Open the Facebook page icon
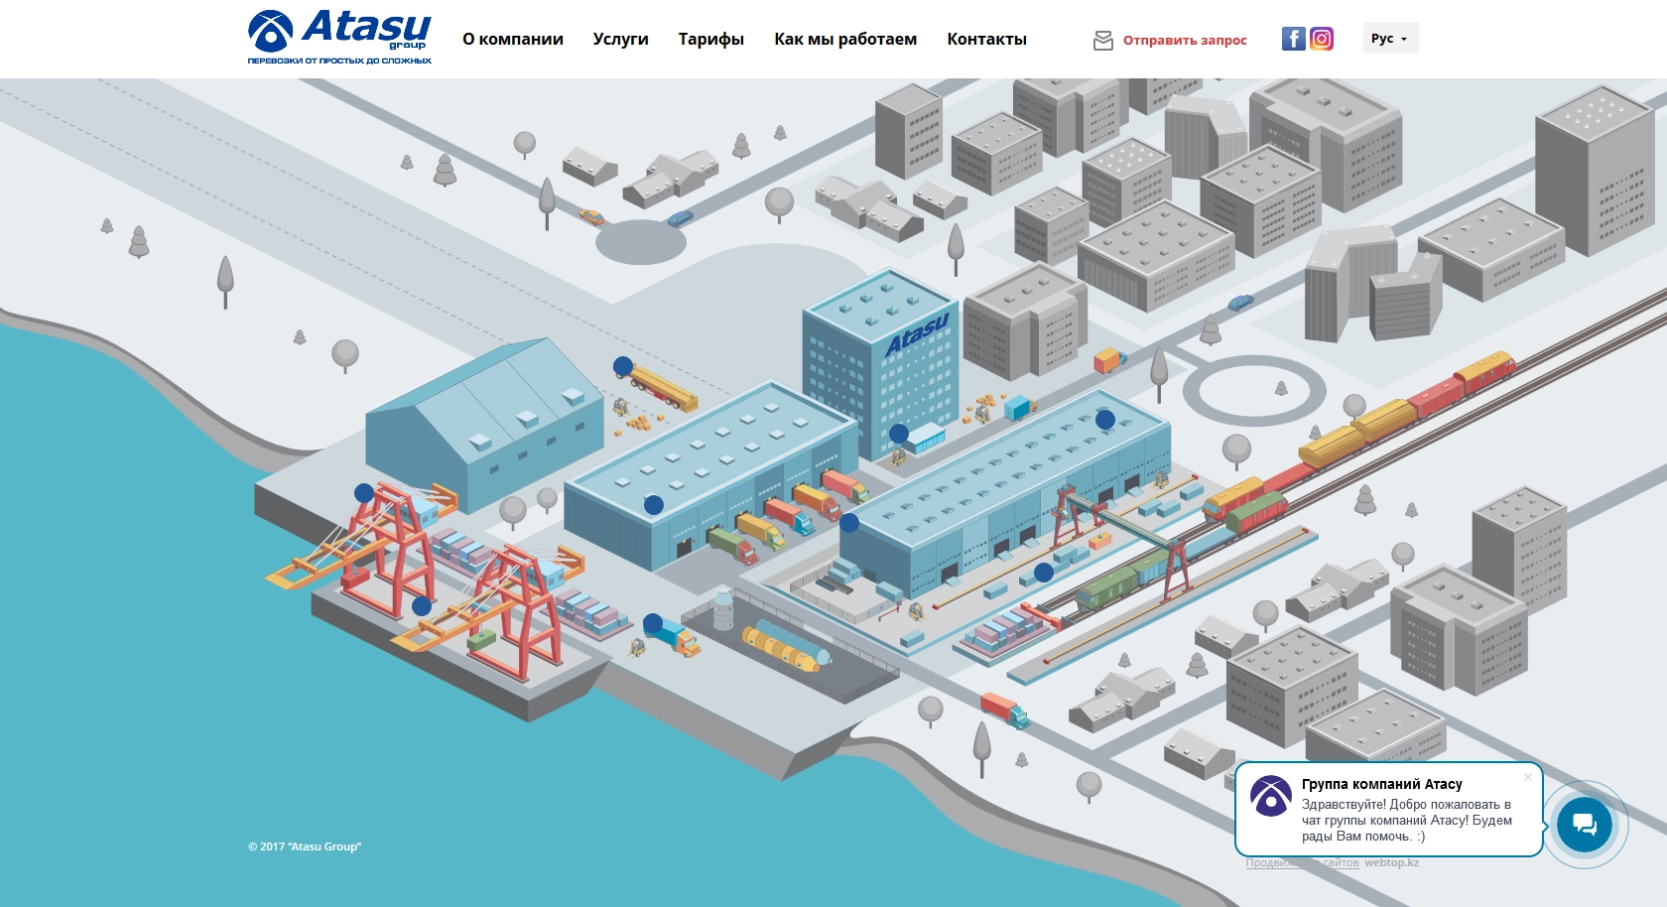This screenshot has width=1667, height=907. (1293, 39)
